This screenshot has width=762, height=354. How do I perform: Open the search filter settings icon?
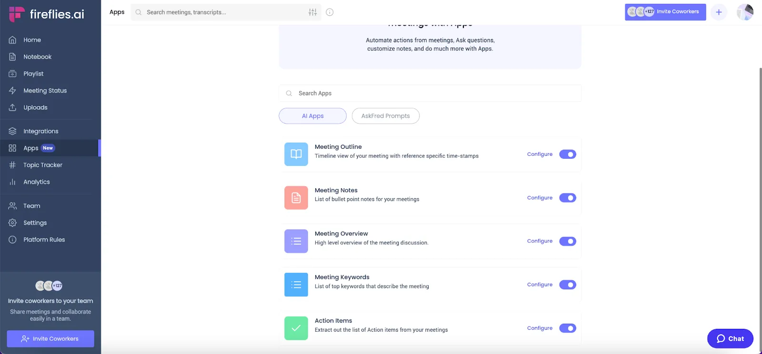312,12
